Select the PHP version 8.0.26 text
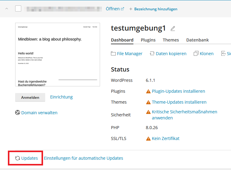 [152, 128]
